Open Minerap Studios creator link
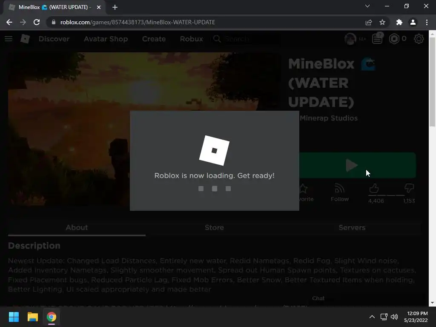This screenshot has height=327, width=436. click(x=328, y=118)
